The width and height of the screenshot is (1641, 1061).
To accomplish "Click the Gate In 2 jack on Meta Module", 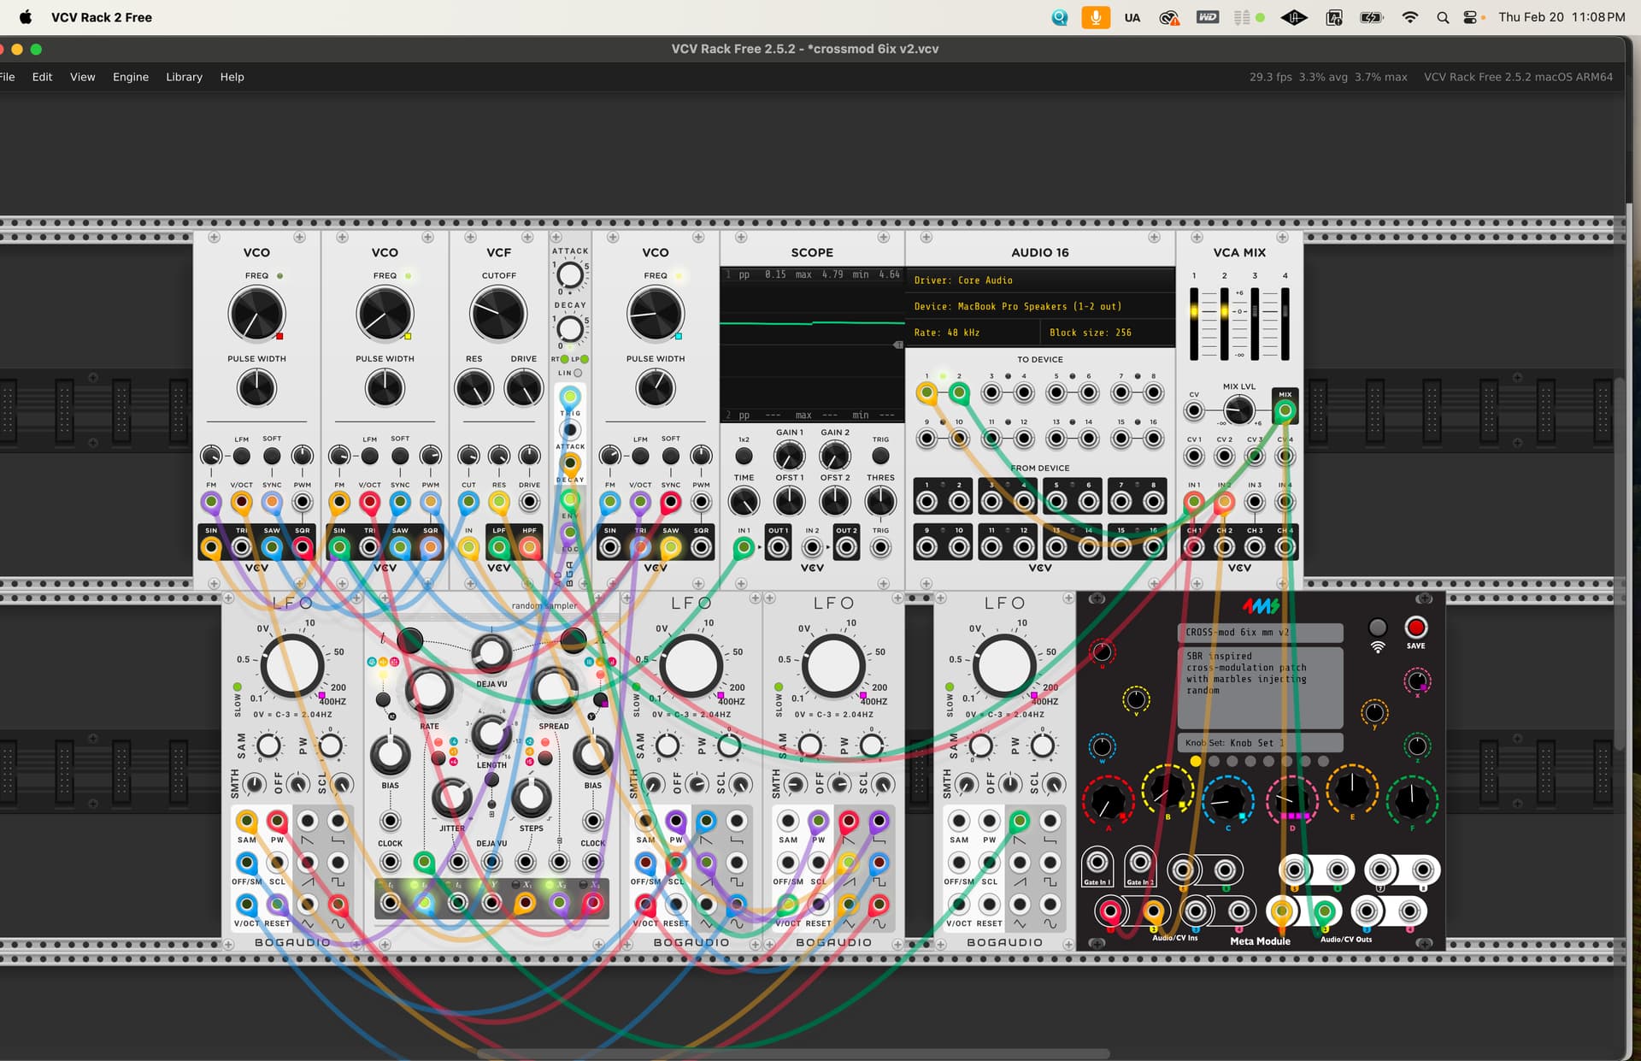I will tap(1139, 864).
